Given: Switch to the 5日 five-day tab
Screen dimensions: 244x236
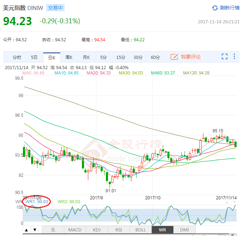Looking at the screenshot, I should [x=34, y=57].
